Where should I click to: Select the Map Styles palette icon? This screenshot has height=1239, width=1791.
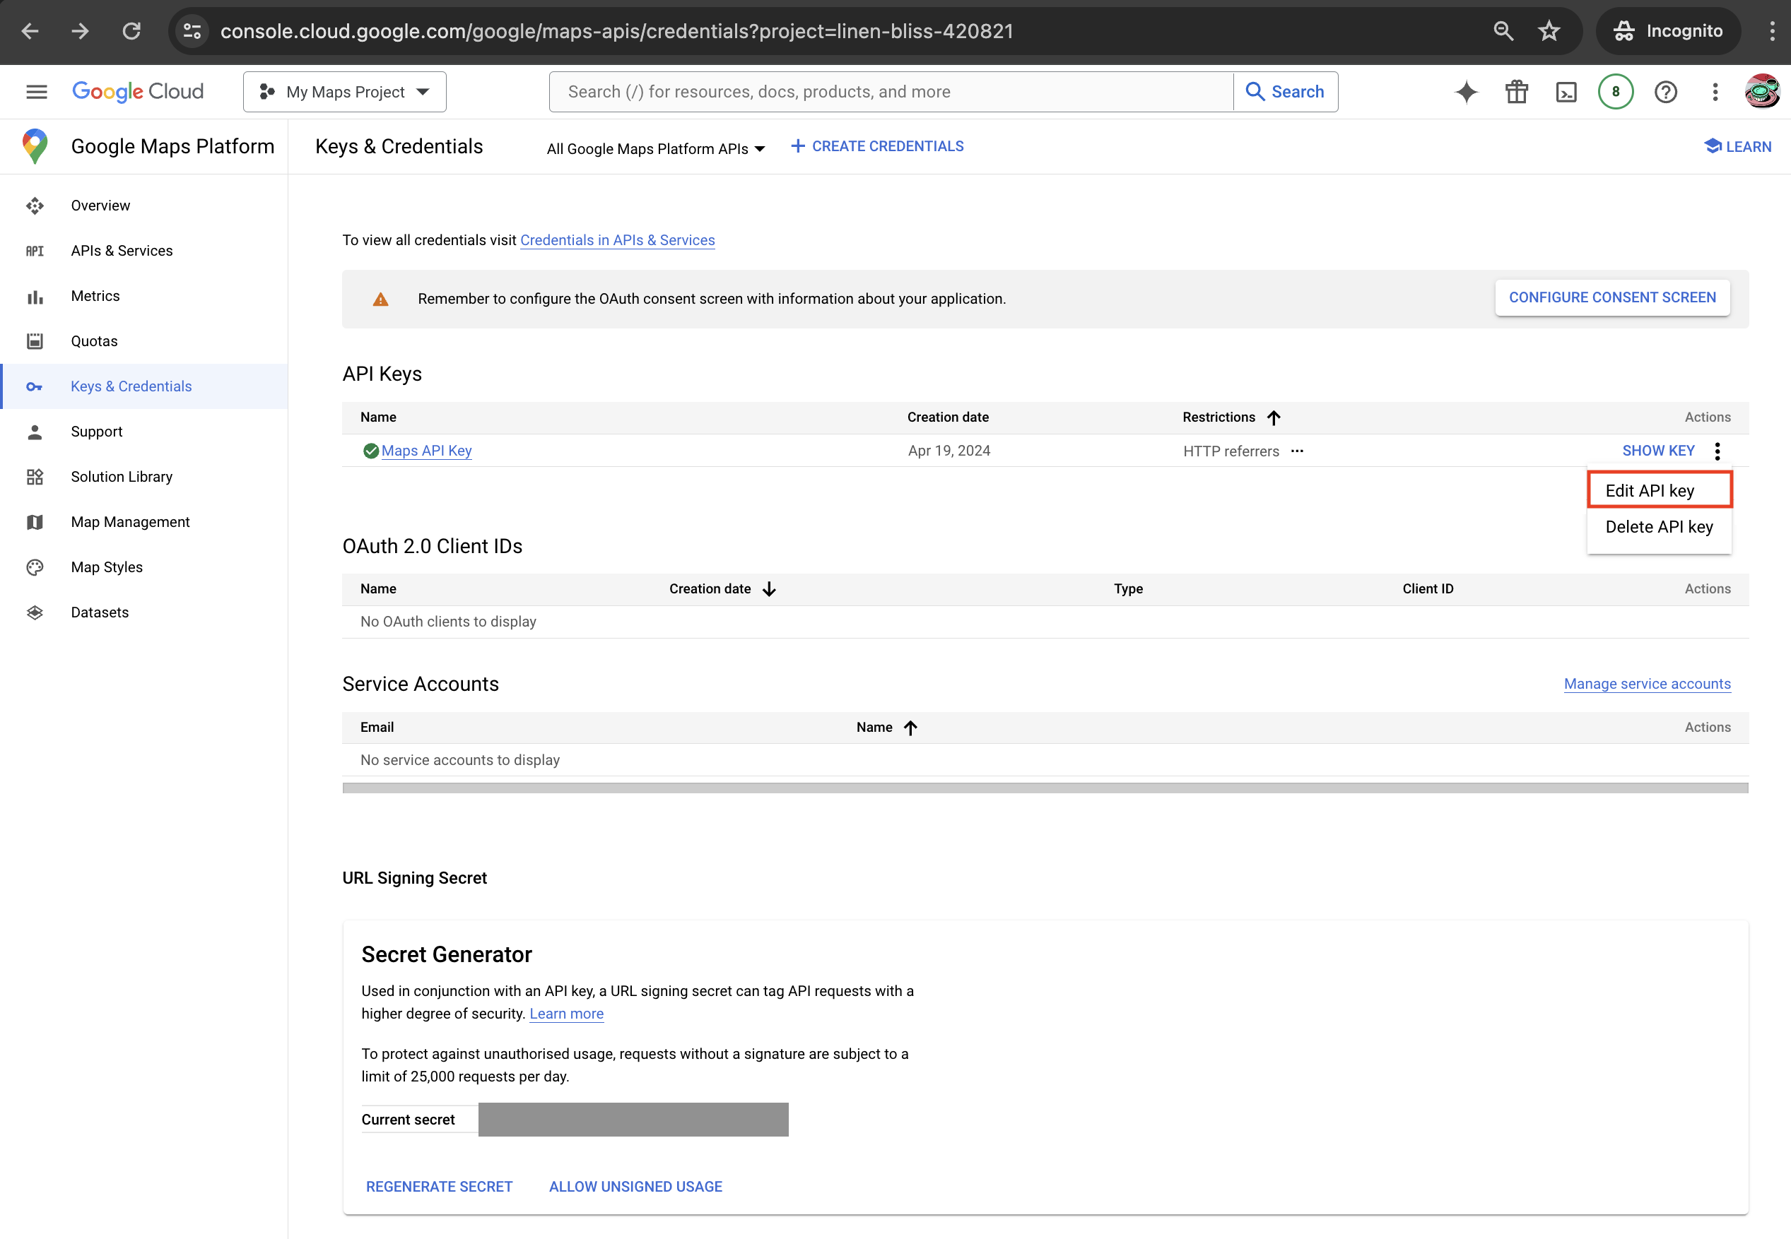point(35,567)
